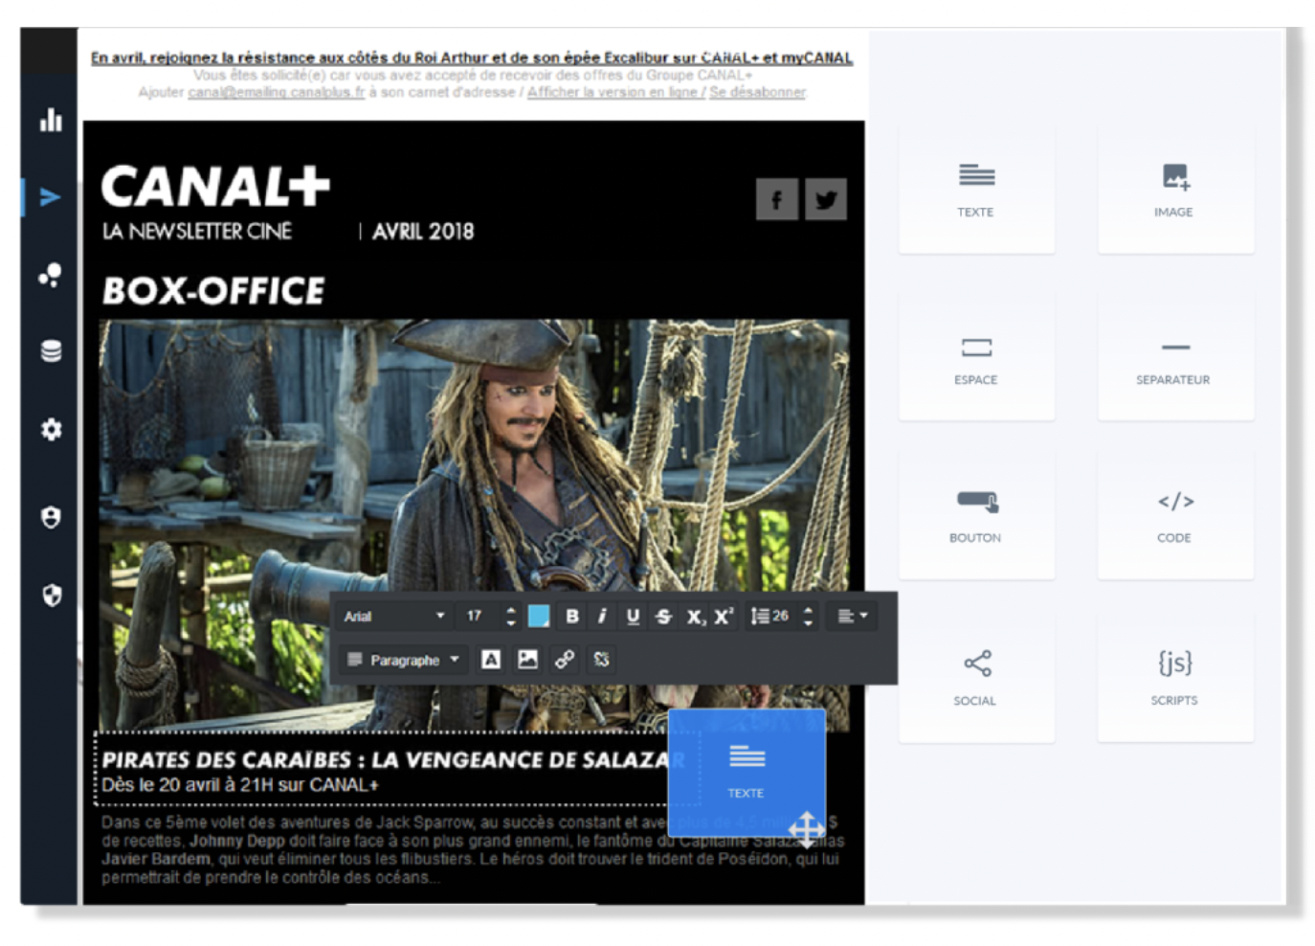1315x946 pixels.
Task: Add an IMAGE block from the panel
Action: tap(1175, 190)
